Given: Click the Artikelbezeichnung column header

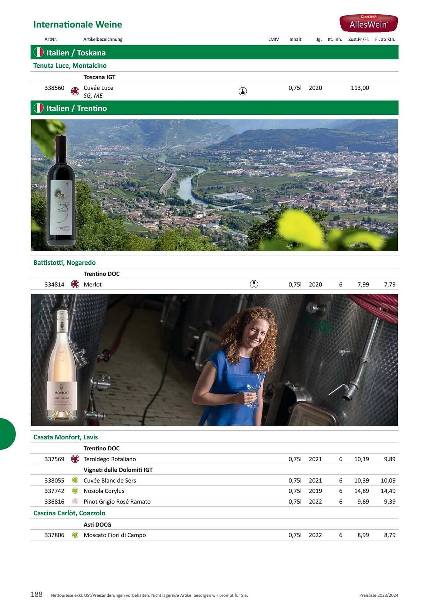Looking at the screenshot, I should pos(103,39).
